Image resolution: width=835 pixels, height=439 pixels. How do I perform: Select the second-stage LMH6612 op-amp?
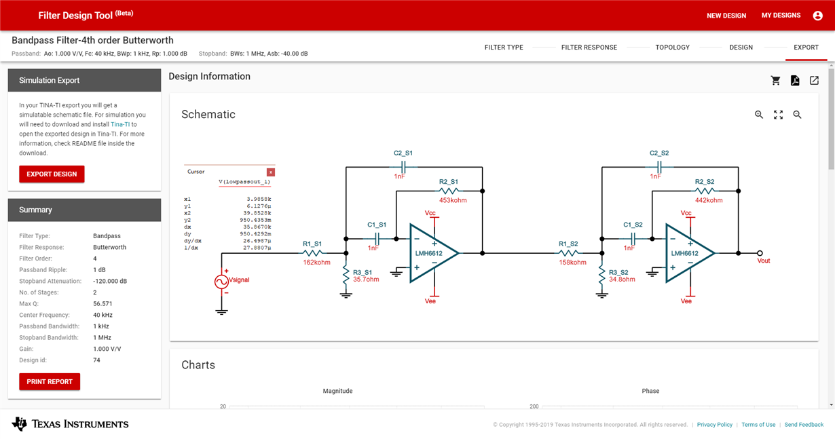tap(690, 253)
